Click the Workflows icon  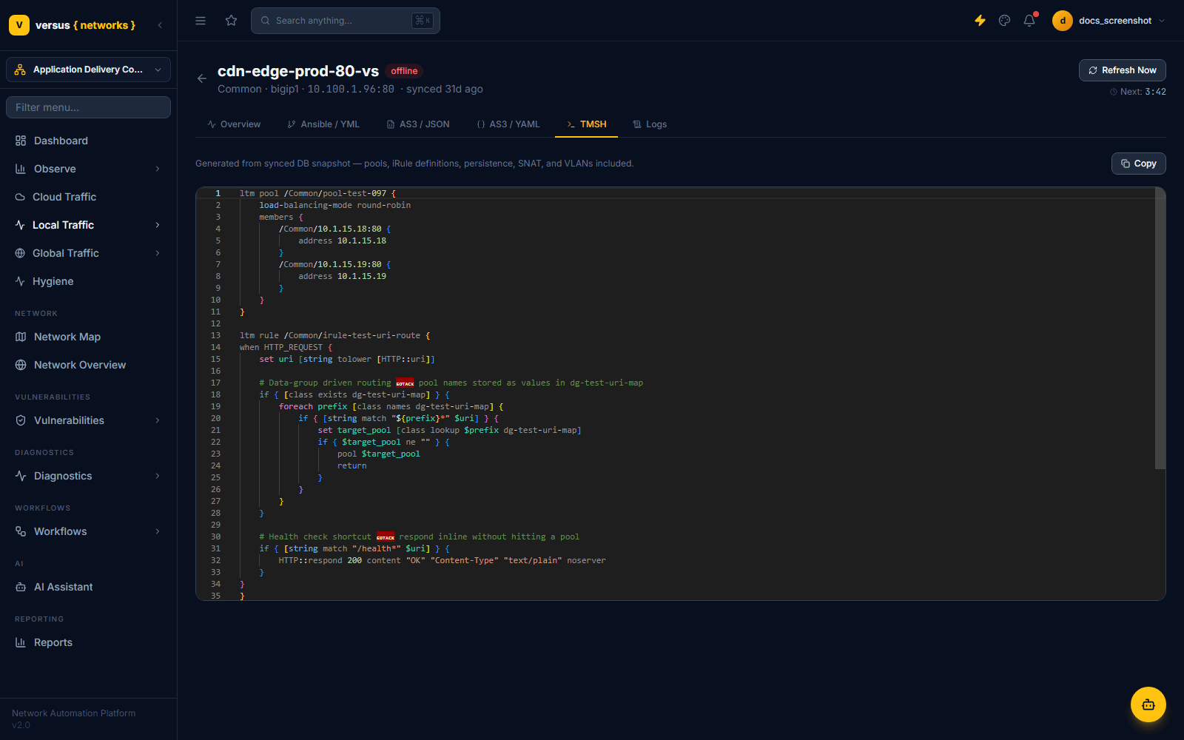[21, 531]
